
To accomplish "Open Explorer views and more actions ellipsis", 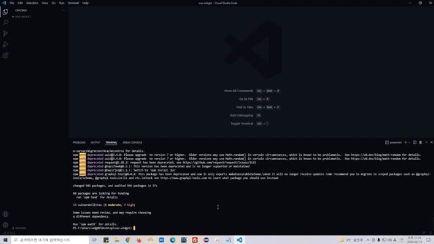I will click(63, 11).
